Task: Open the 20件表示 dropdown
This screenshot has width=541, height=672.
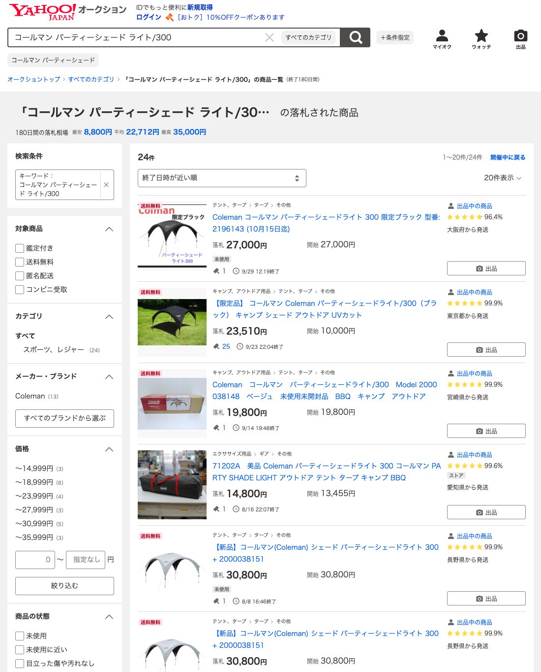Action: click(503, 178)
